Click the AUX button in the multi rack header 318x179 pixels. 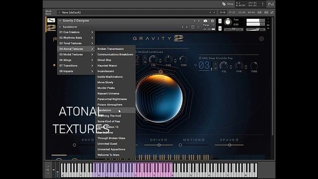(266, 12)
